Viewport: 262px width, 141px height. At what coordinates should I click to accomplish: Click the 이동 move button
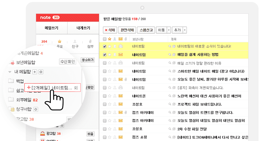(161, 30)
